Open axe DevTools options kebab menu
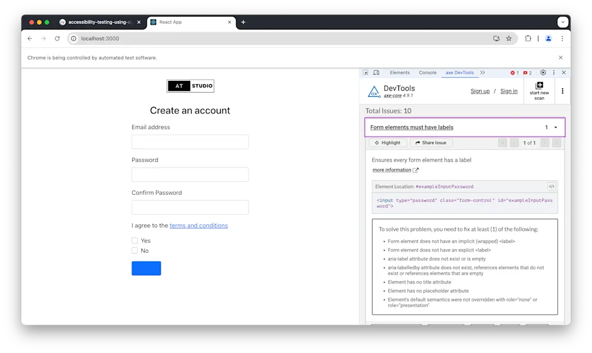The height and width of the screenshot is (353, 592). pos(562,91)
